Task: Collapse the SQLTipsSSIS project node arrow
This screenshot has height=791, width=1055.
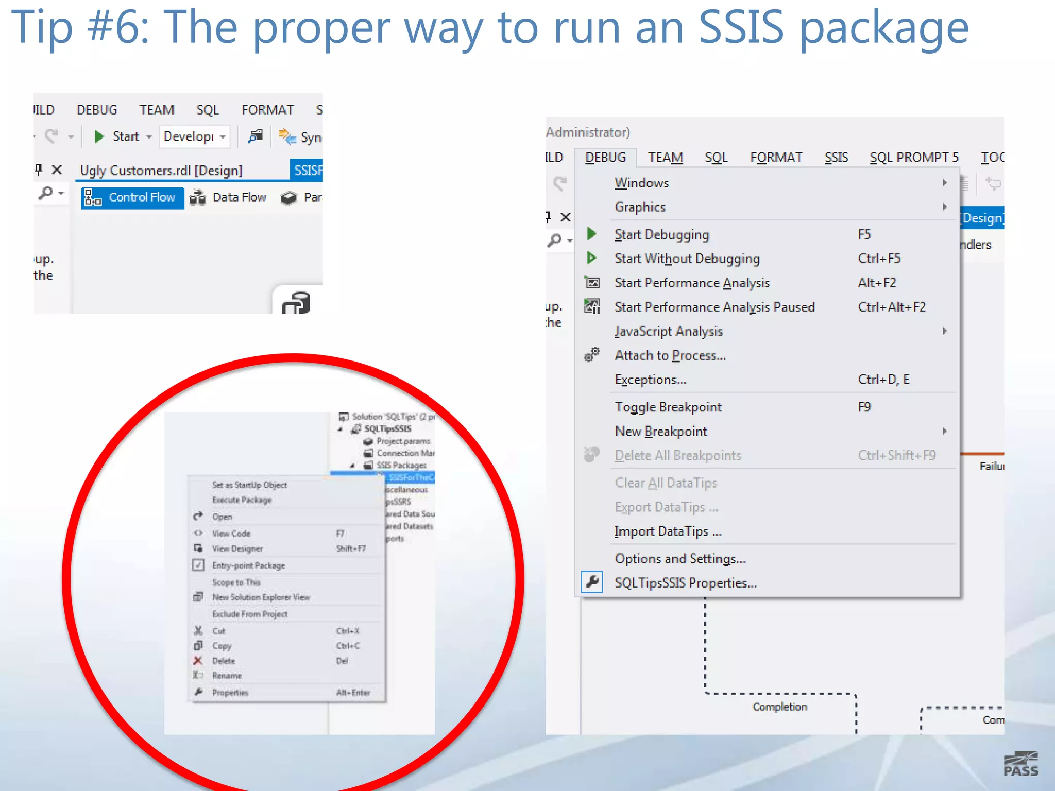Action: click(x=341, y=429)
